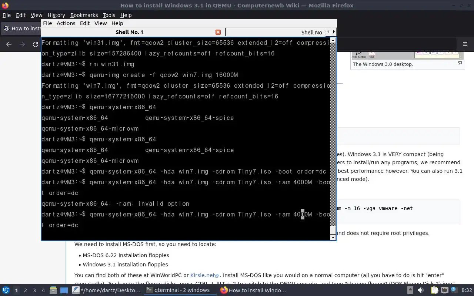
Task: Click the 'How to install Windo…' taskbar button
Action: [254, 290]
